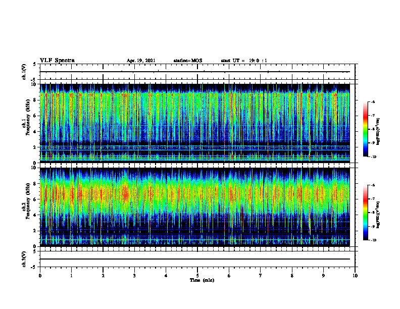Click the "VLF Spectra" title text
The image size is (400, 309).
click(x=57, y=61)
